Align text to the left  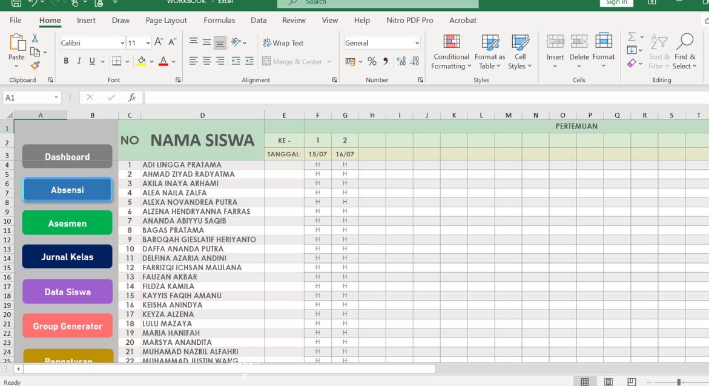point(194,61)
